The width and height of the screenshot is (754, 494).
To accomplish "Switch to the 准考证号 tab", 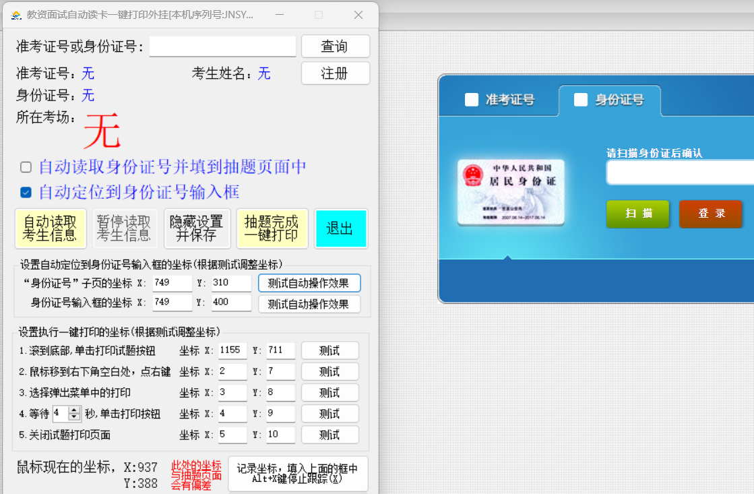I will (510, 99).
